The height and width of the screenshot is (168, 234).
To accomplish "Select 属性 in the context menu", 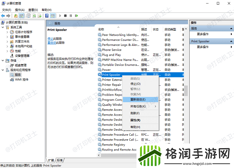I will [x=135, y=120].
